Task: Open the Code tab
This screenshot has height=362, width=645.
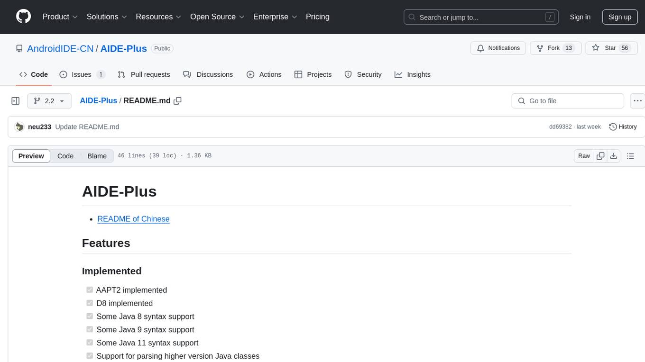Action: point(33,74)
